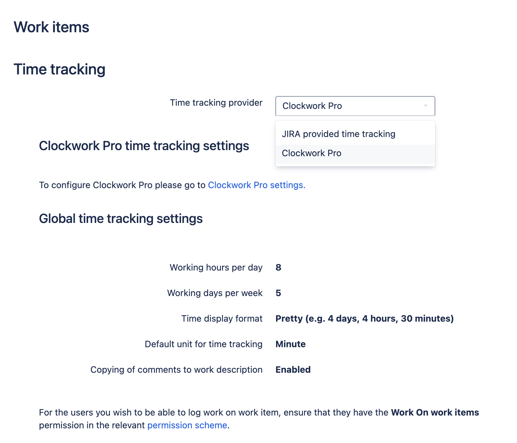Click Enabled next to copying of comments

(293, 370)
